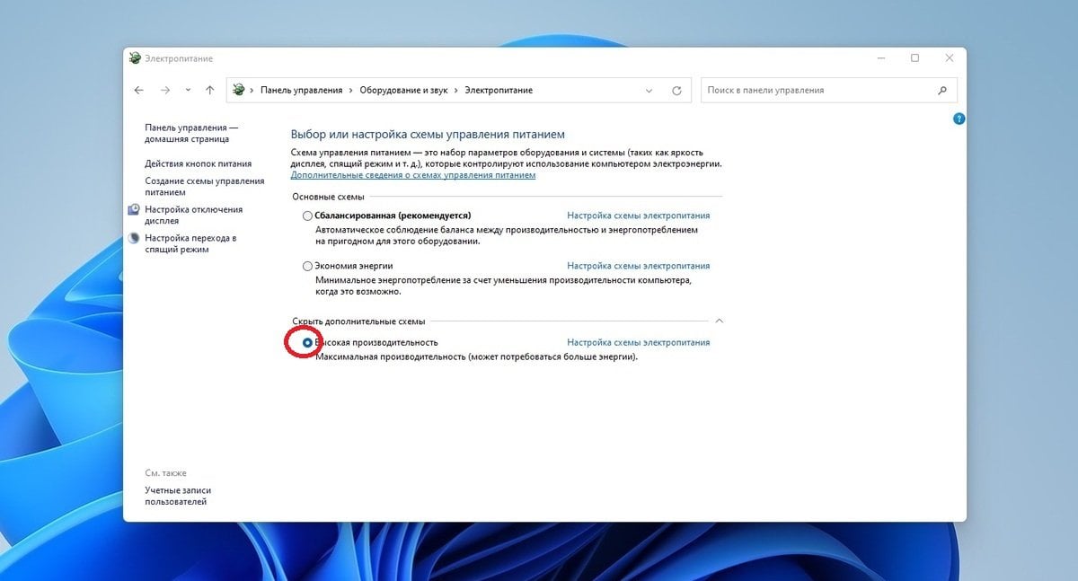Open the chevron after Оборудование и звук breadcrumb
Image resolution: width=1078 pixels, height=581 pixels.
click(456, 90)
